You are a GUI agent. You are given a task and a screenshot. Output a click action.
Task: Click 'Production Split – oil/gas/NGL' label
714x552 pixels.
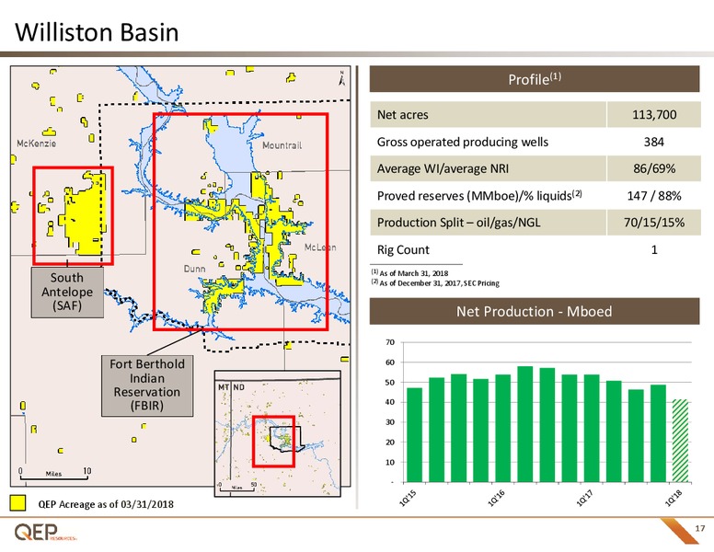[458, 223]
